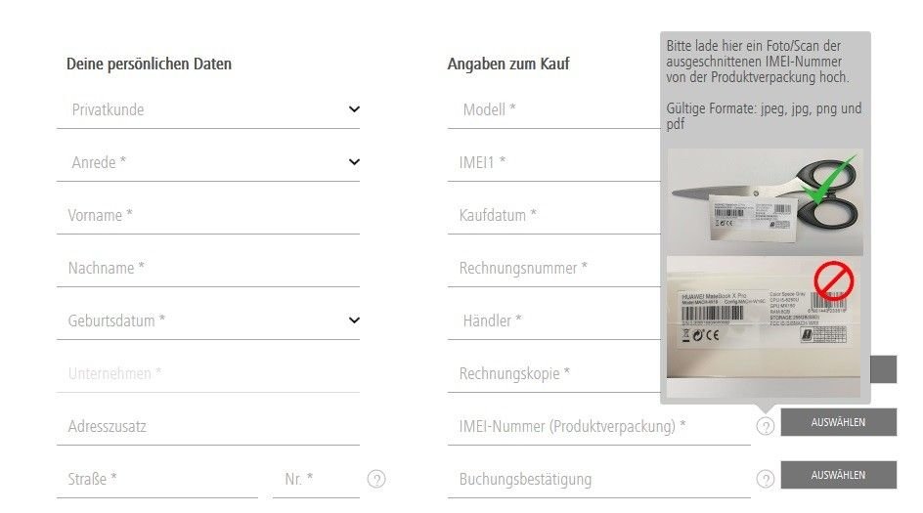Click AUSWÄHLEN button for Buchungsbestätigung
Screen dimensions: 923x513
(x=838, y=475)
